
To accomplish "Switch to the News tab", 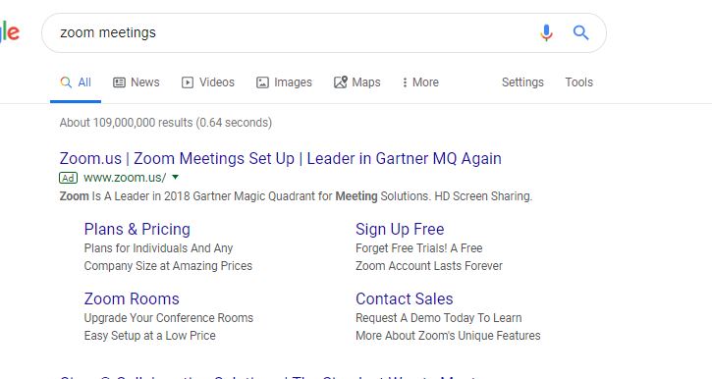I will (137, 82).
